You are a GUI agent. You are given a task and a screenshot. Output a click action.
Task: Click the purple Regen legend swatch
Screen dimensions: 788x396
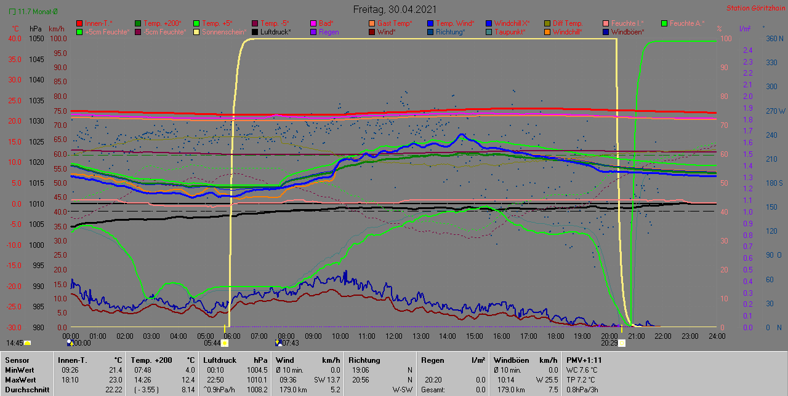313,32
